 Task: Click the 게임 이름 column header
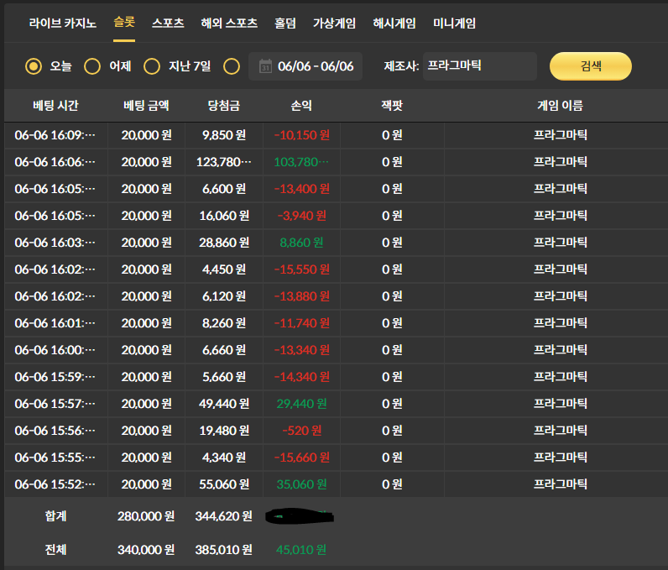click(561, 106)
